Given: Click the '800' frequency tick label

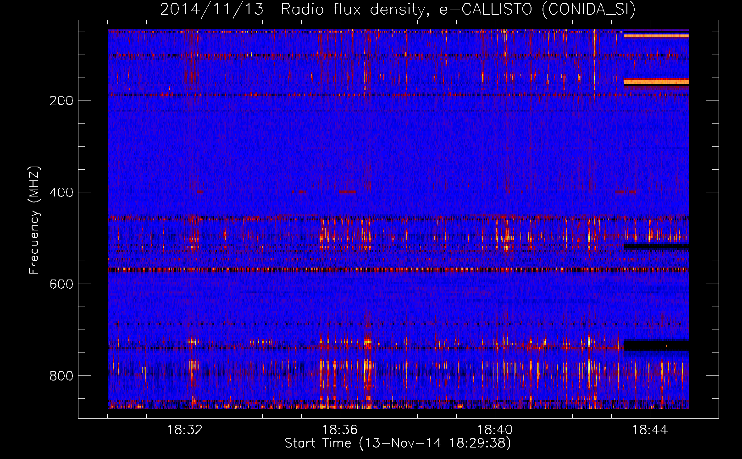Looking at the screenshot, I should (x=61, y=376).
